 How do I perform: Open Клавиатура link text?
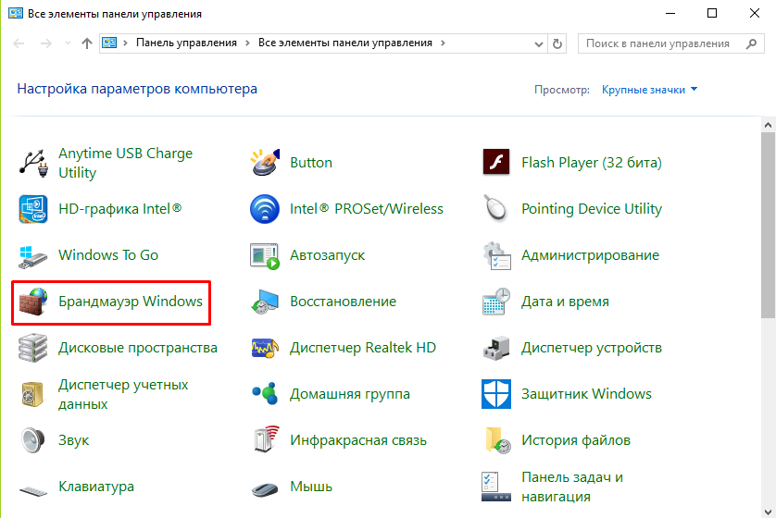click(96, 487)
